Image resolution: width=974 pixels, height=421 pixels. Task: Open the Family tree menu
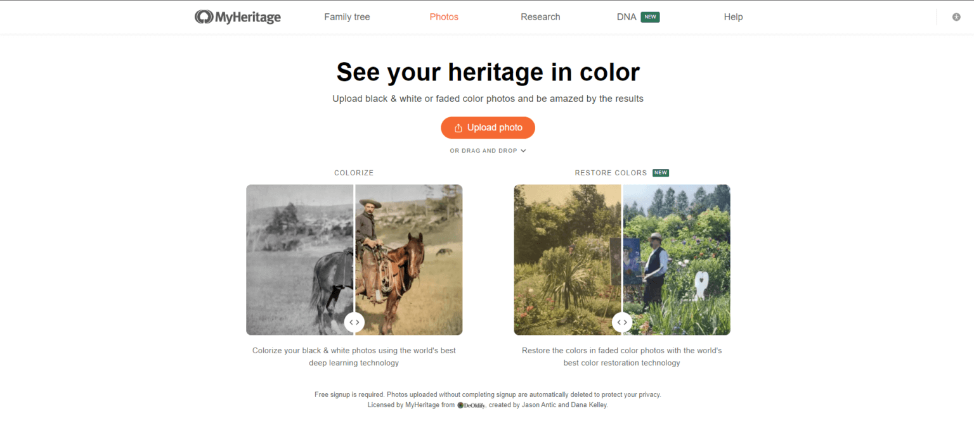pos(347,16)
